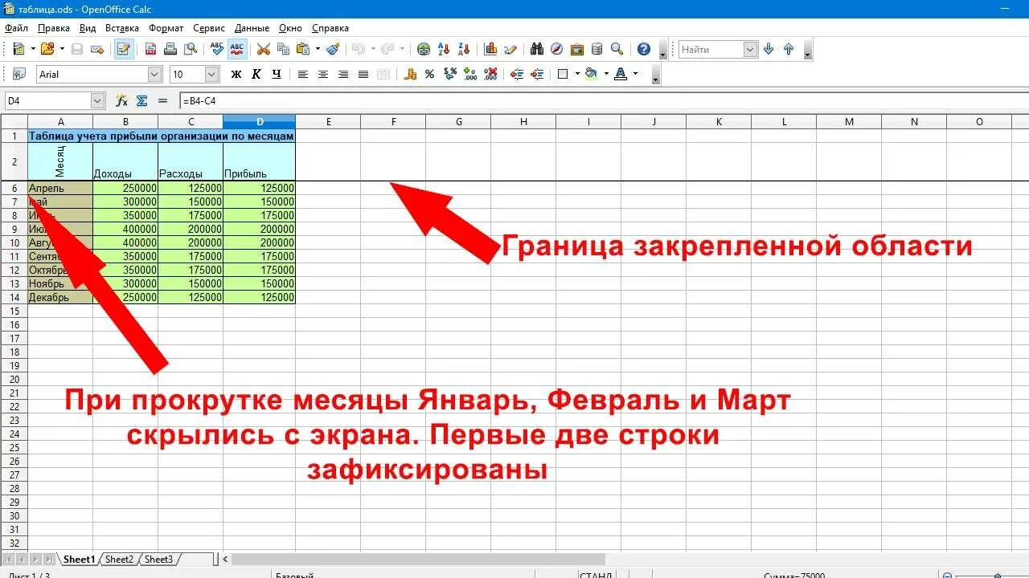Open the Правка menu
The image size is (1029, 578).
(54, 28)
